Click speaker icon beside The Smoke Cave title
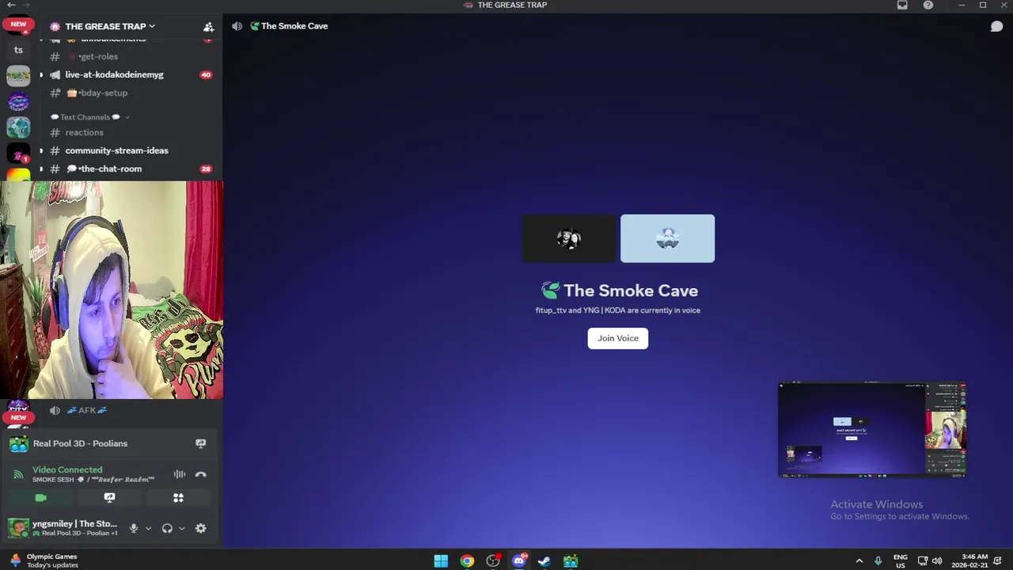The image size is (1013, 570). tap(237, 26)
